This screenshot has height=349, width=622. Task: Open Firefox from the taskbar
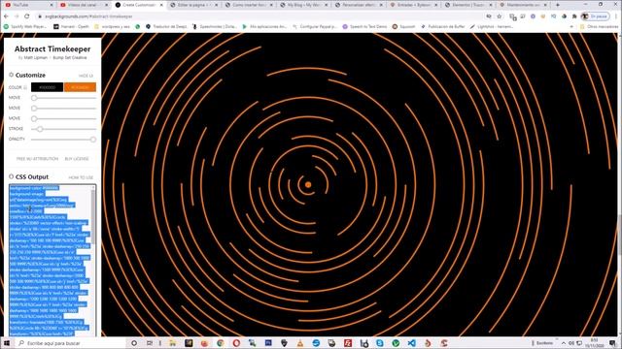click(x=204, y=343)
